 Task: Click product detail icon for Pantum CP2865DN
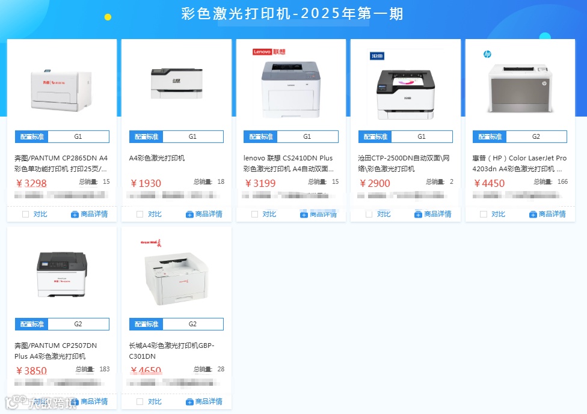[x=75, y=215]
